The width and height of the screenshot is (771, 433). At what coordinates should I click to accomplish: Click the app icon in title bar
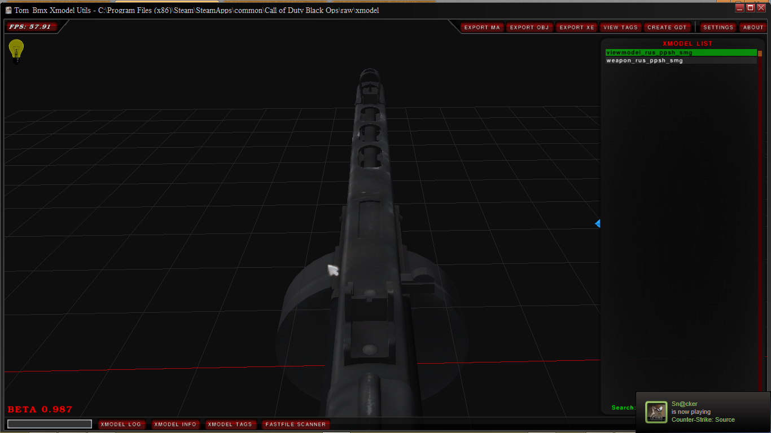pos(8,10)
